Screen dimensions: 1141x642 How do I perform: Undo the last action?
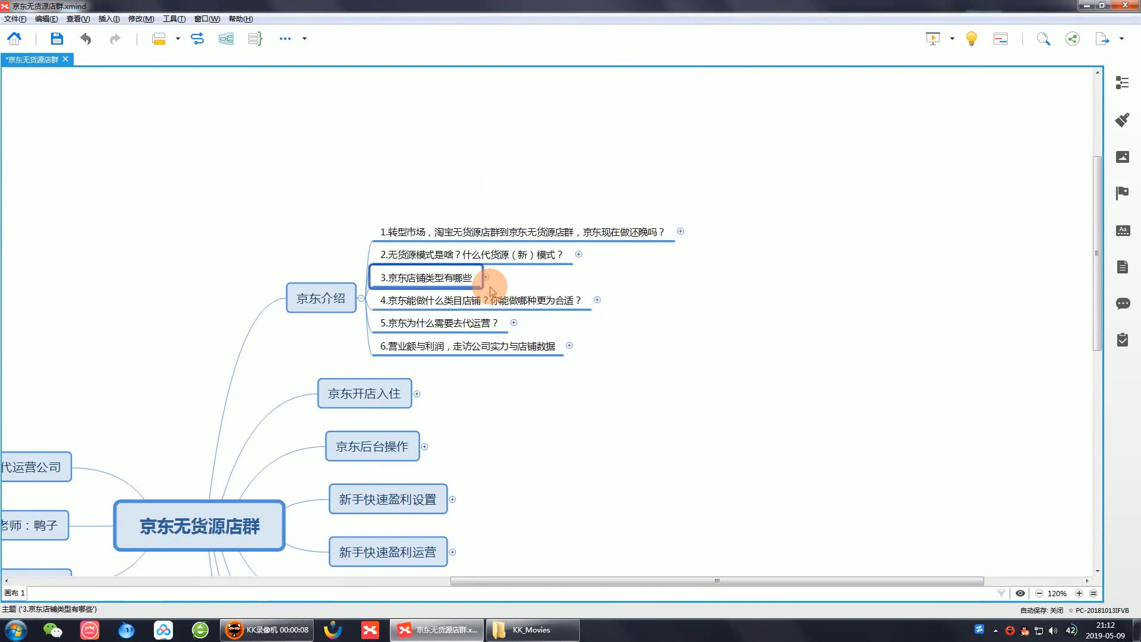pos(86,39)
